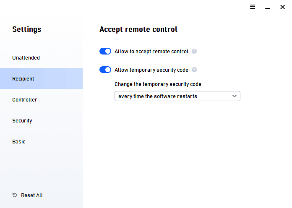The image size is (292, 208).
Task: Click the dropdown chevron arrow
Action: (x=235, y=96)
